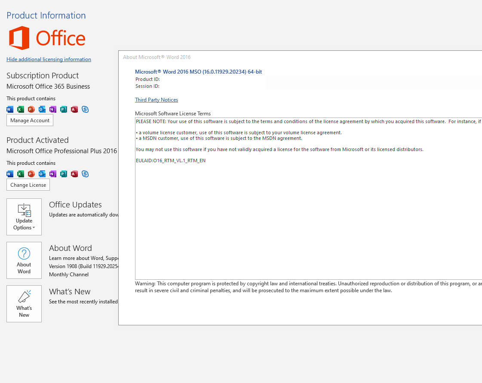Click the Skype icon under Product Activated

[x=85, y=174]
